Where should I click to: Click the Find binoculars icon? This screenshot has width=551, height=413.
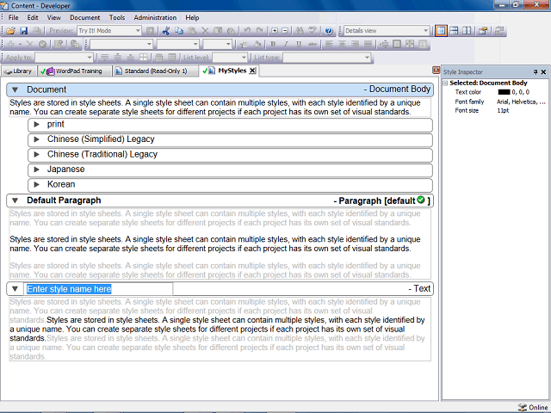click(x=300, y=31)
